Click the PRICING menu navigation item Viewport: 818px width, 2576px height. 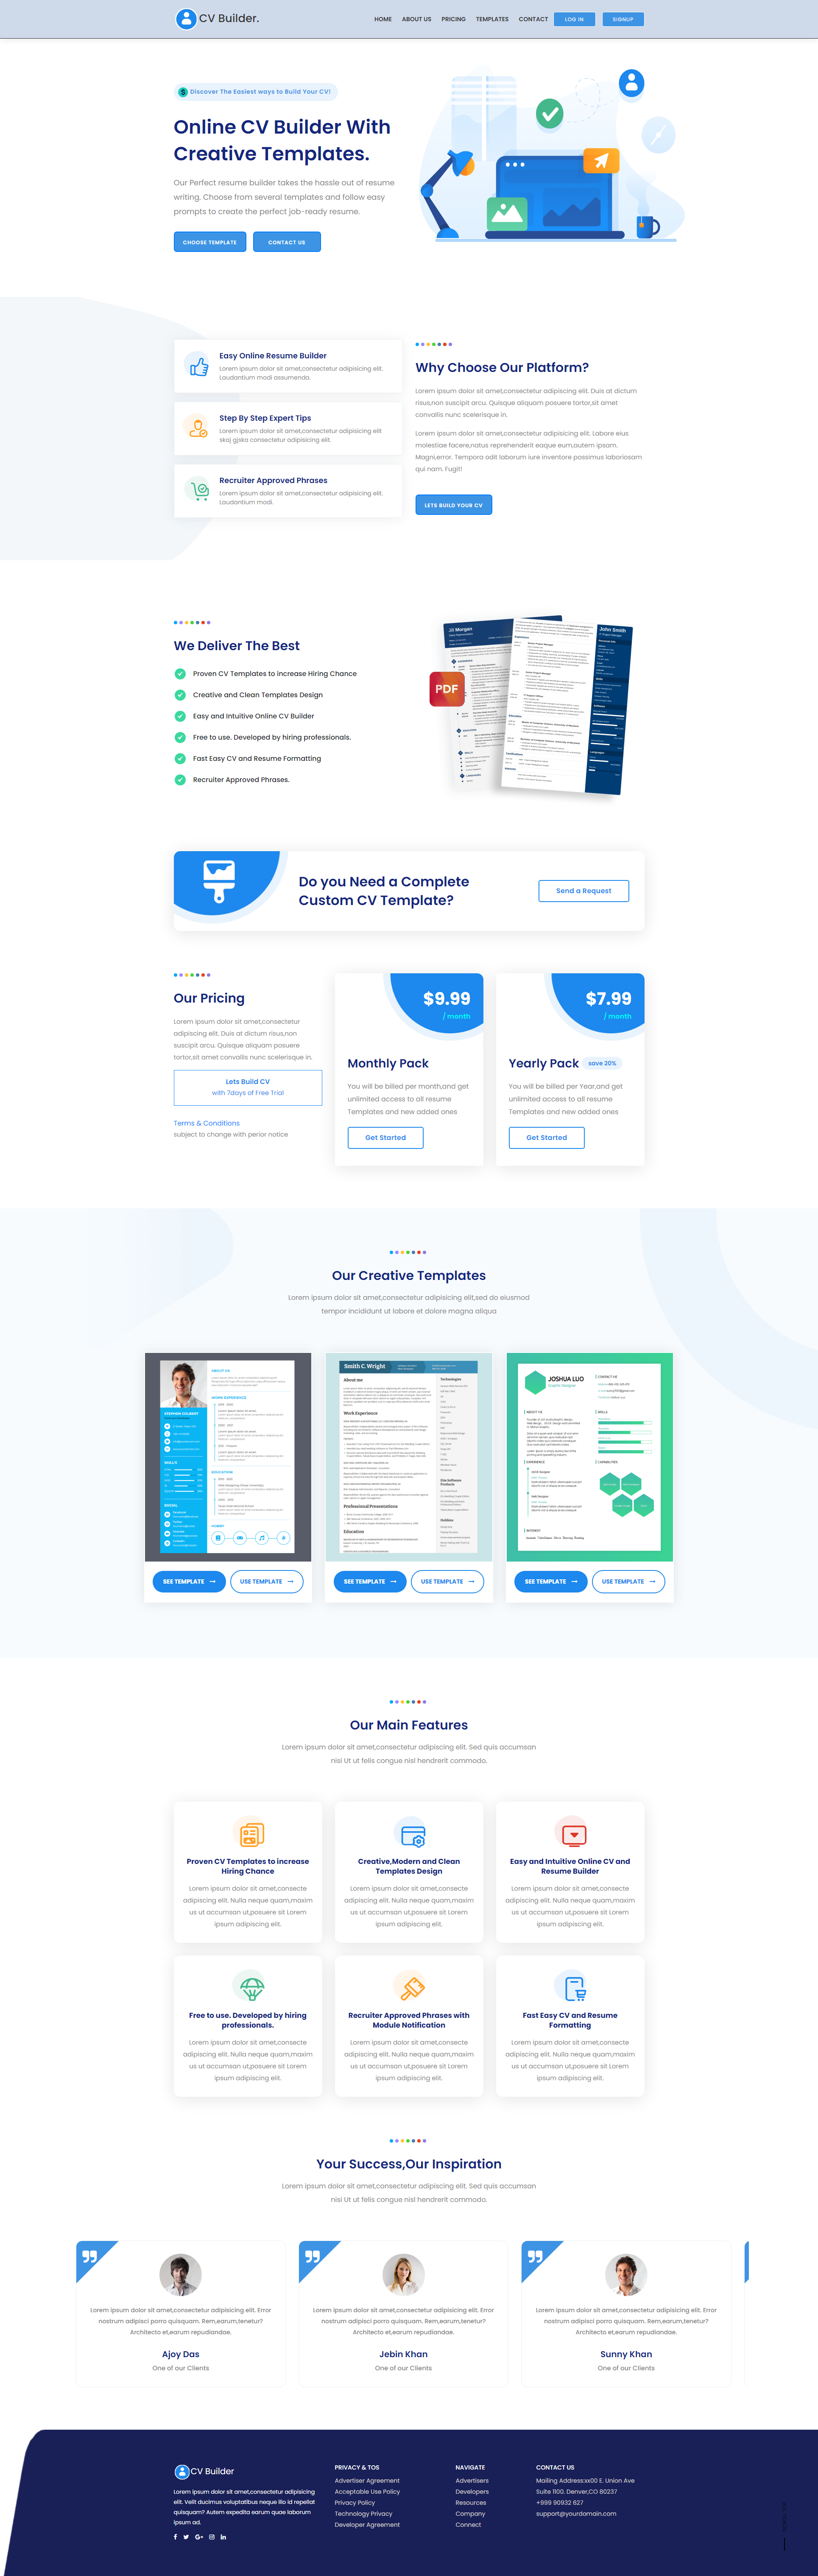coord(457,20)
